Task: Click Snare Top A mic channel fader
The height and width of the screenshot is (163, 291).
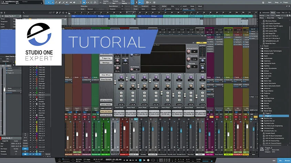Action: click(115, 82)
